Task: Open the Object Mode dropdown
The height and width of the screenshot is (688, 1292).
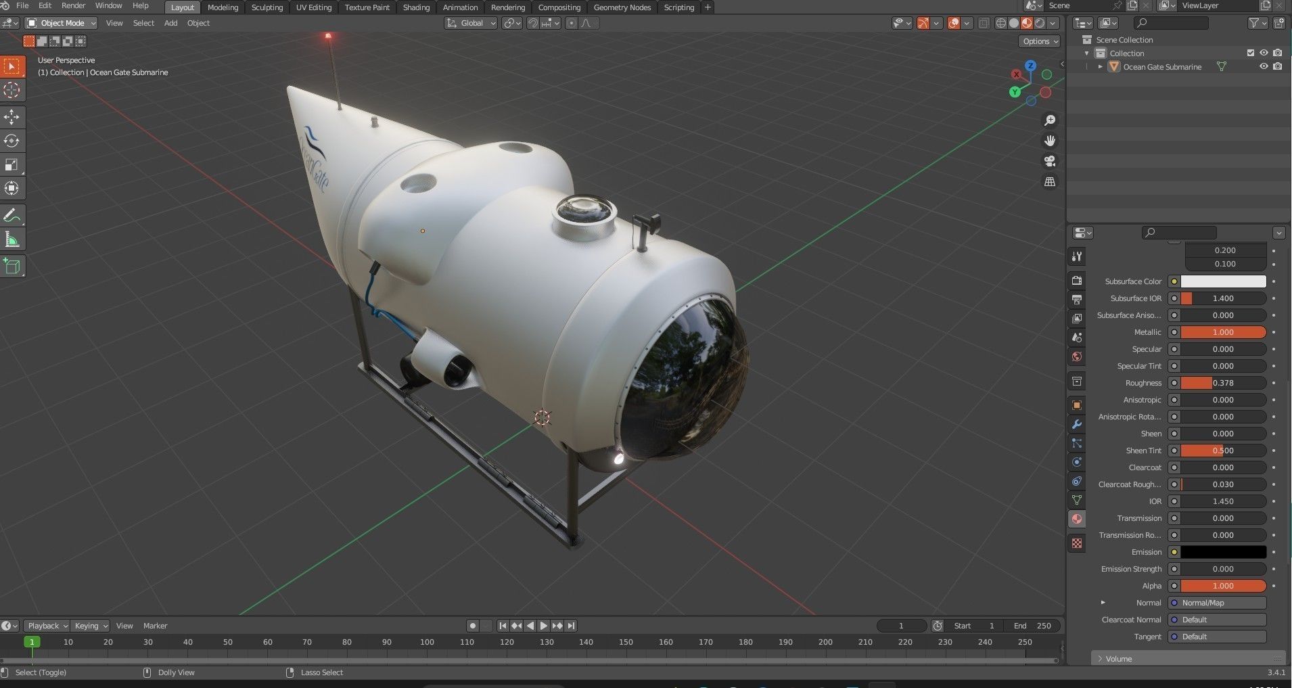Action: click(60, 22)
